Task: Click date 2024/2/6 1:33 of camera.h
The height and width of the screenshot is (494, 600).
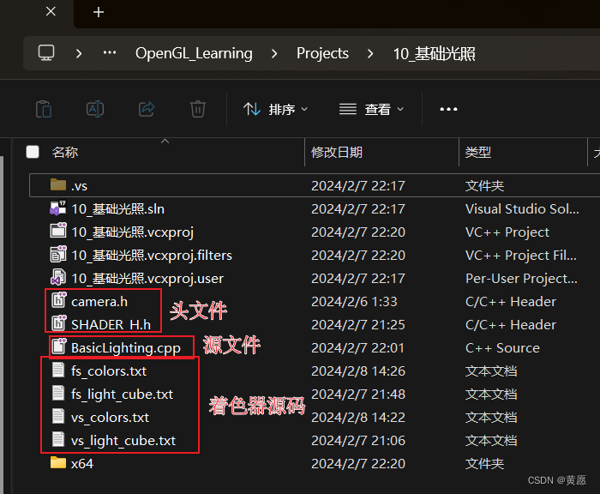Action: (x=354, y=302)
